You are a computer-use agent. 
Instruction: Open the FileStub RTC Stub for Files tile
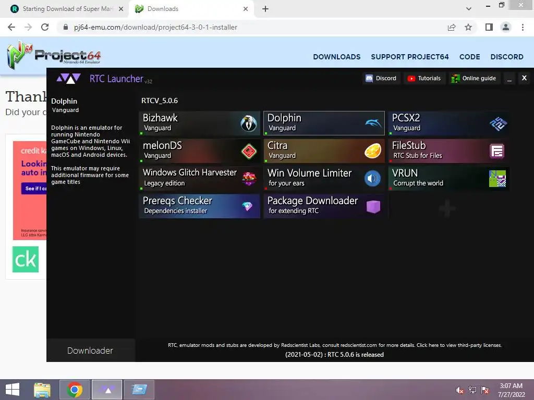point(449,151)
